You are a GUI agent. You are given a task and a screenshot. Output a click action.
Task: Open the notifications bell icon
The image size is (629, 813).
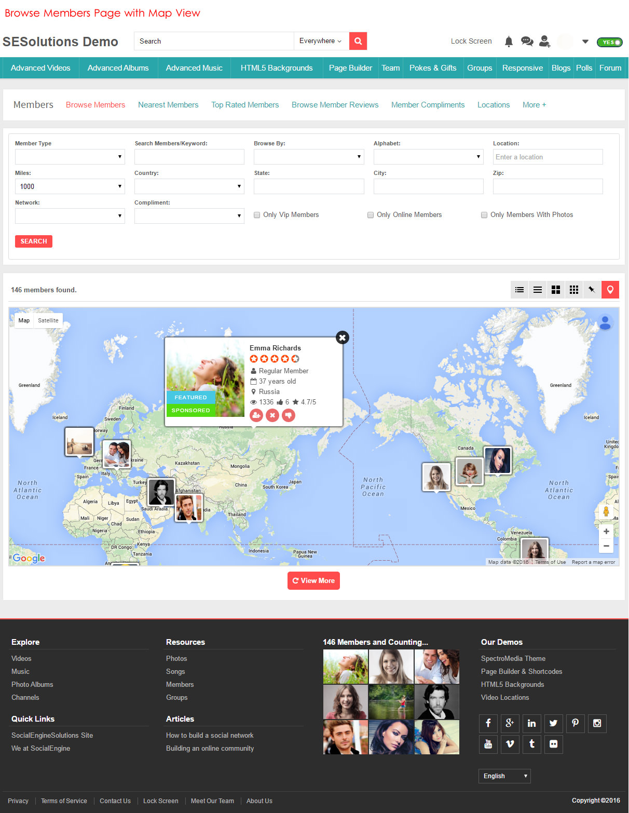[509, 42]
